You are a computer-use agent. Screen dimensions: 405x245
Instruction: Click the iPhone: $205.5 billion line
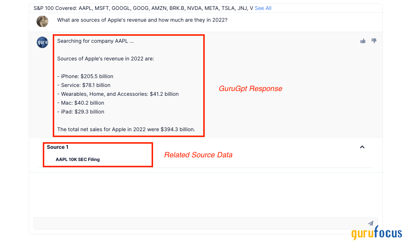pyautogui.click(x=85, y=76)
